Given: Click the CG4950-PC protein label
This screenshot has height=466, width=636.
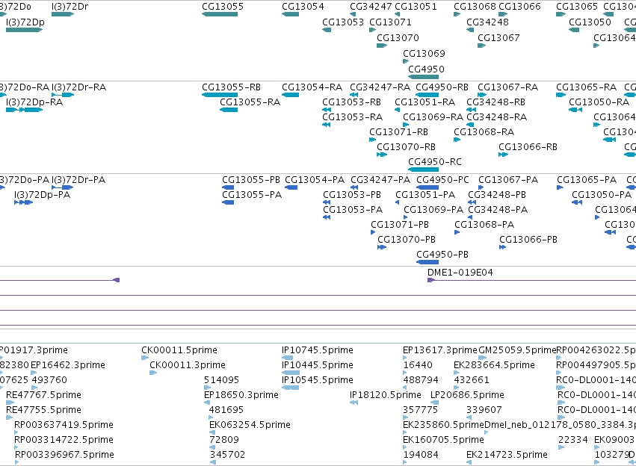Looking at the screenshot, I should point(443,180).
